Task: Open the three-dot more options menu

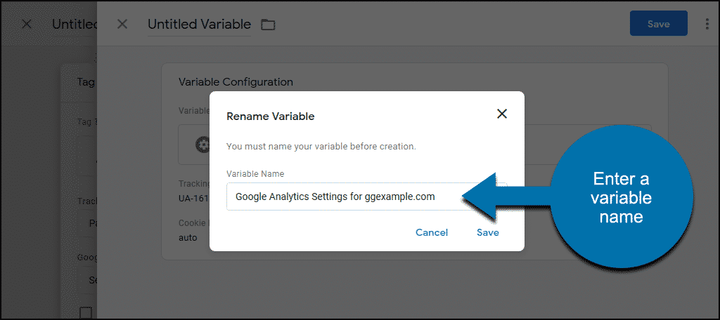Action: [x=707, y=25]
